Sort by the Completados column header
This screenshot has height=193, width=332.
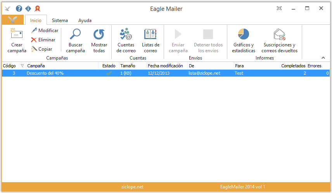tap(293, 66)
